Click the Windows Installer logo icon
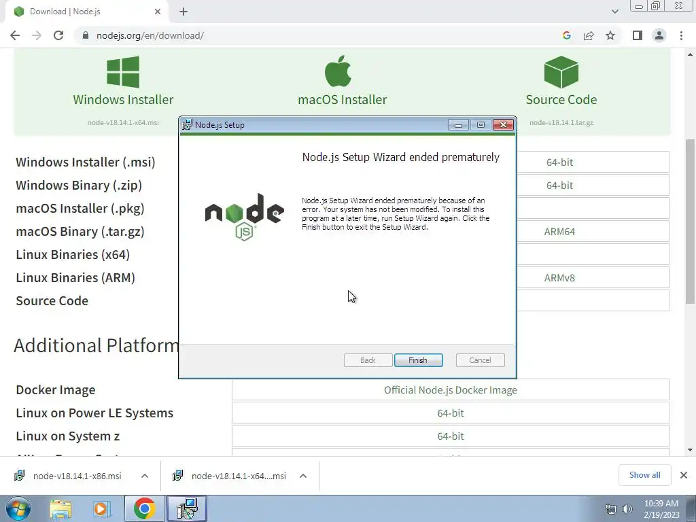Image resolution: width=696 pixels, height=522 pixels. [123, 72]
